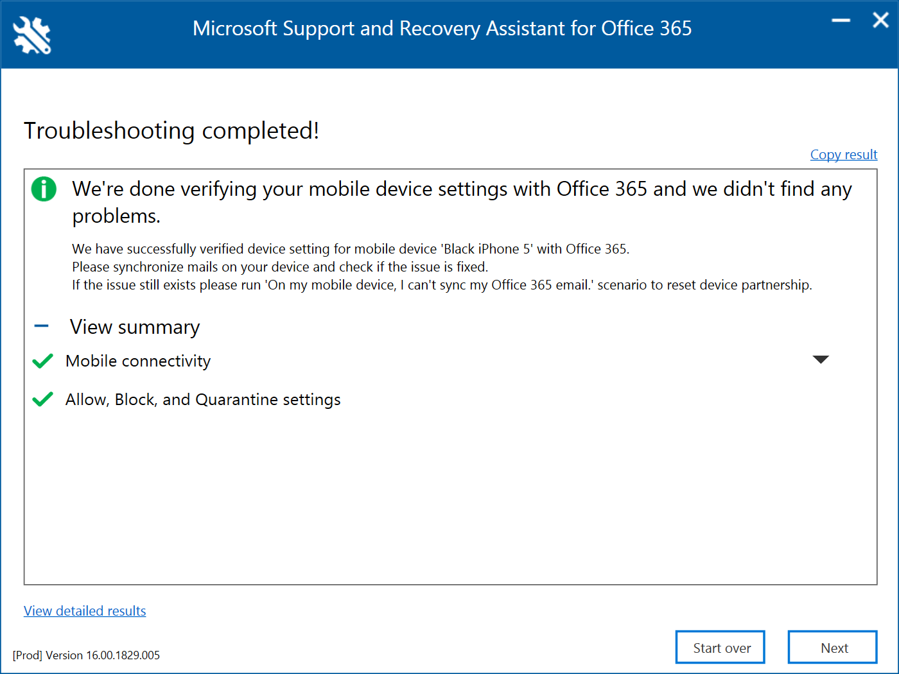Select the Allow, Block, and Quarantine settings row
Screen dimensions: 899x674
click(x=203, y=400)
